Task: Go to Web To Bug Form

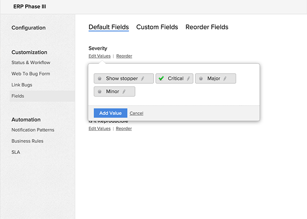Action: pos(31,74)
